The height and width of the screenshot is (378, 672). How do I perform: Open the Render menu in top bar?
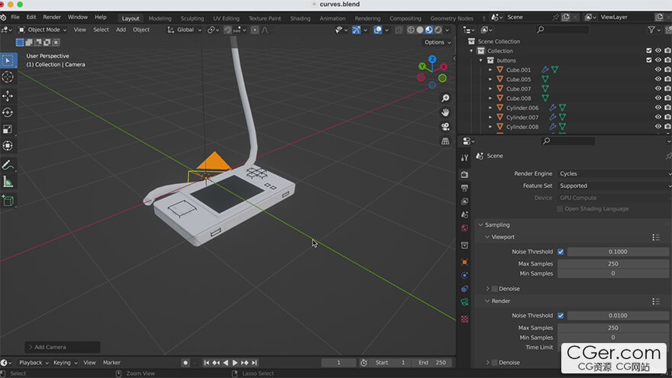pyautogui.click(x=52, y=17)
